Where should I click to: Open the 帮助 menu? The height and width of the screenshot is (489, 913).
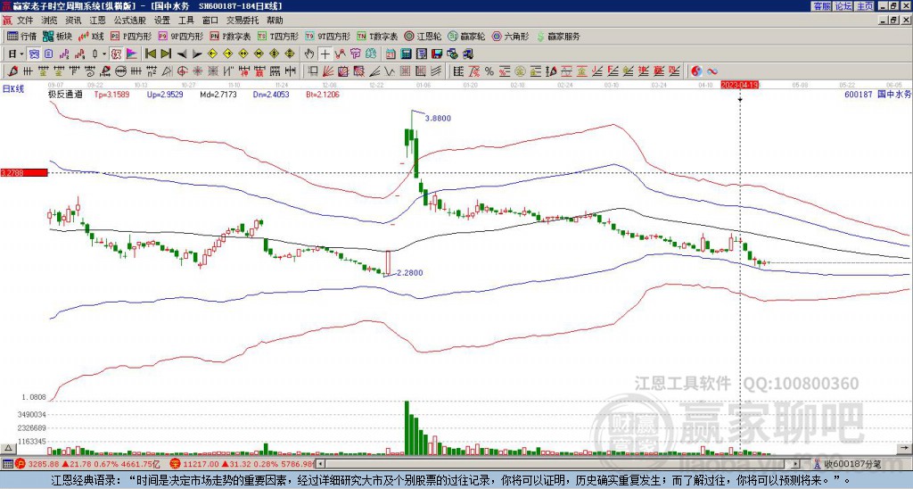point(275,21)
